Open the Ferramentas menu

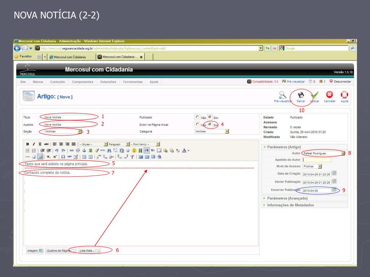pos(133,82)
